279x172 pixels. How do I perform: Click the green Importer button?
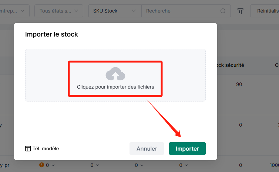187,149
